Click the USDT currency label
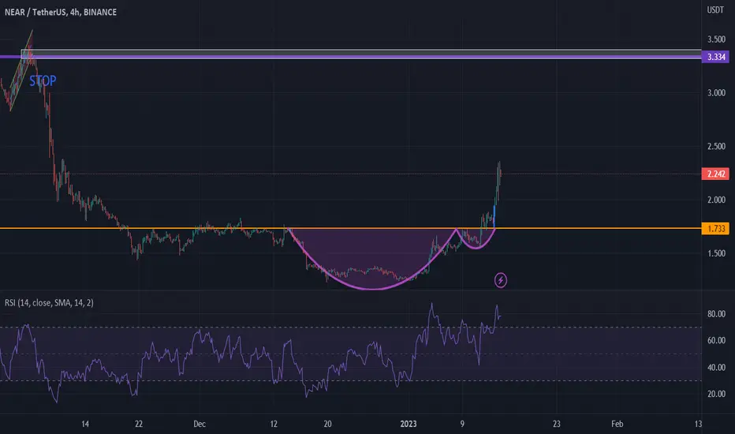The width and height of the screenshot is (735, 434). coord(715,9)
